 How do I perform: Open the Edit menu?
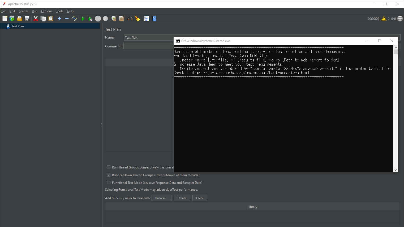(12, 11)
